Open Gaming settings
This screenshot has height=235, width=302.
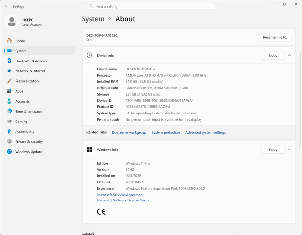(40, 122)
